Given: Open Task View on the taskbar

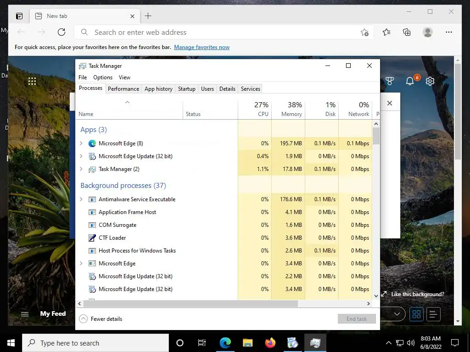Looking at the screenshot, I should 202,343.
